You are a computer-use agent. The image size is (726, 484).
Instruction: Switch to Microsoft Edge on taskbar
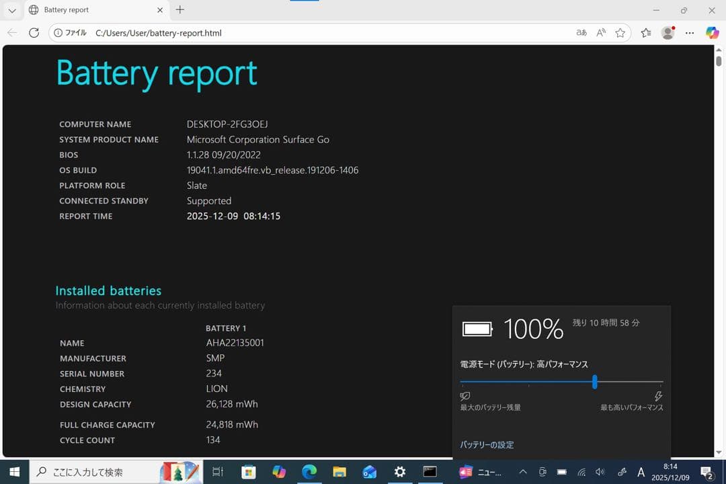309,472
